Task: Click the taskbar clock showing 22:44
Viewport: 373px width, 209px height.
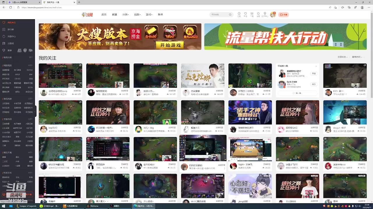Action: pyautogui.click(x=367, y=206)
